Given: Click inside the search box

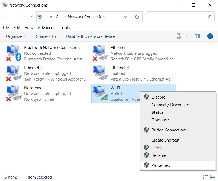Looking at the screenshot, I should [177, 17].
